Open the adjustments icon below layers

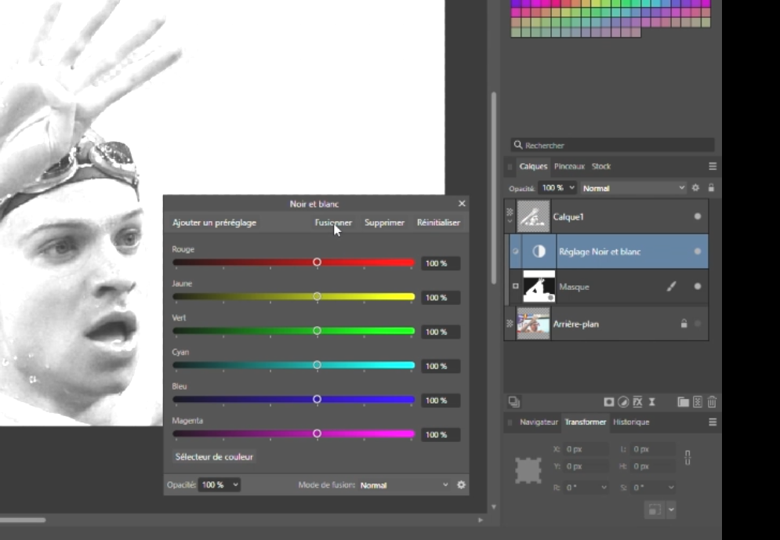coord(623,402)
